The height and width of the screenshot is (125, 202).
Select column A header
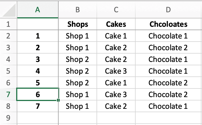(38, 10)
